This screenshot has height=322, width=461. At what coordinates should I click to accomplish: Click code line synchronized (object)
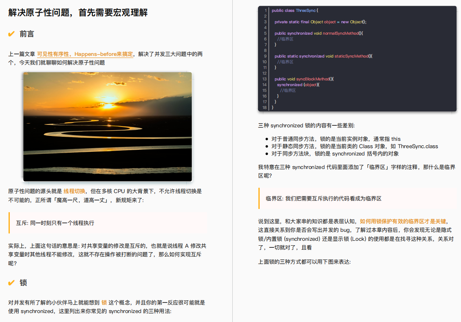coord(298,85)
